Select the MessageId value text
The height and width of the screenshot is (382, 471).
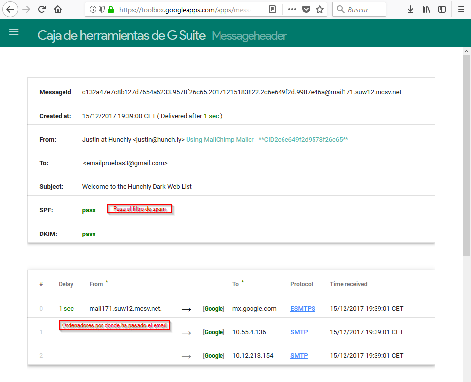point(242,92)
